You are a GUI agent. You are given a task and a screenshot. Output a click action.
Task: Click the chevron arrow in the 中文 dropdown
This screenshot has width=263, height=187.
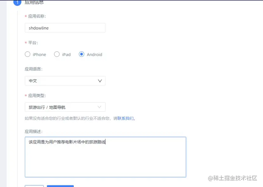100,81
